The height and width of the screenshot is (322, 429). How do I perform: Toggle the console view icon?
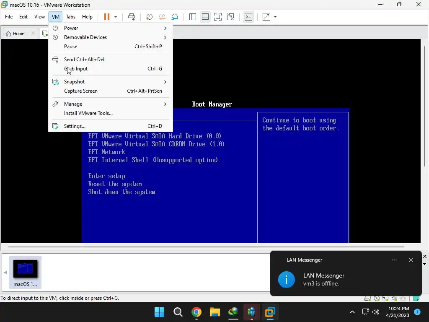tap(248, 17)
